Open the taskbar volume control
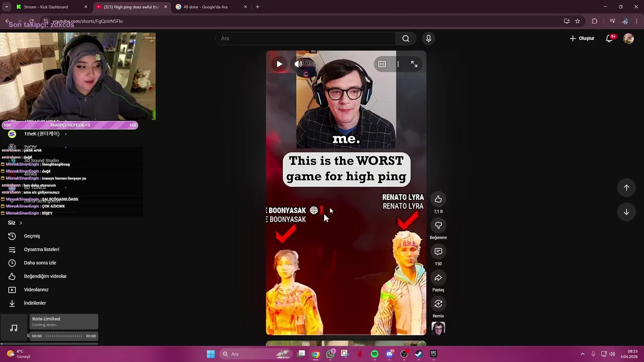The width and height of the screenshot is (644, 362). [612, 354]
